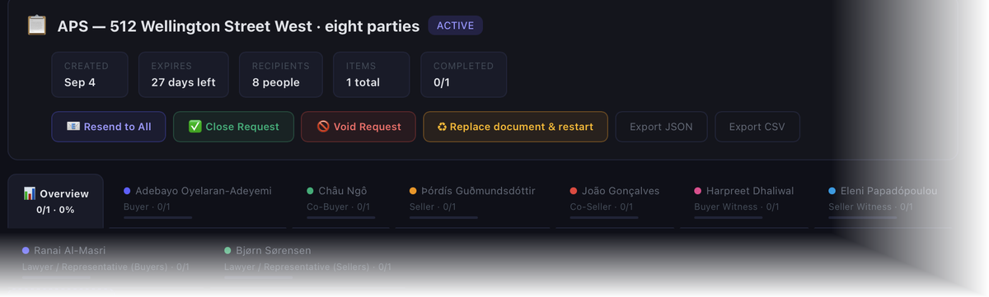Click the EXPIRES 27 days left card

184,75
